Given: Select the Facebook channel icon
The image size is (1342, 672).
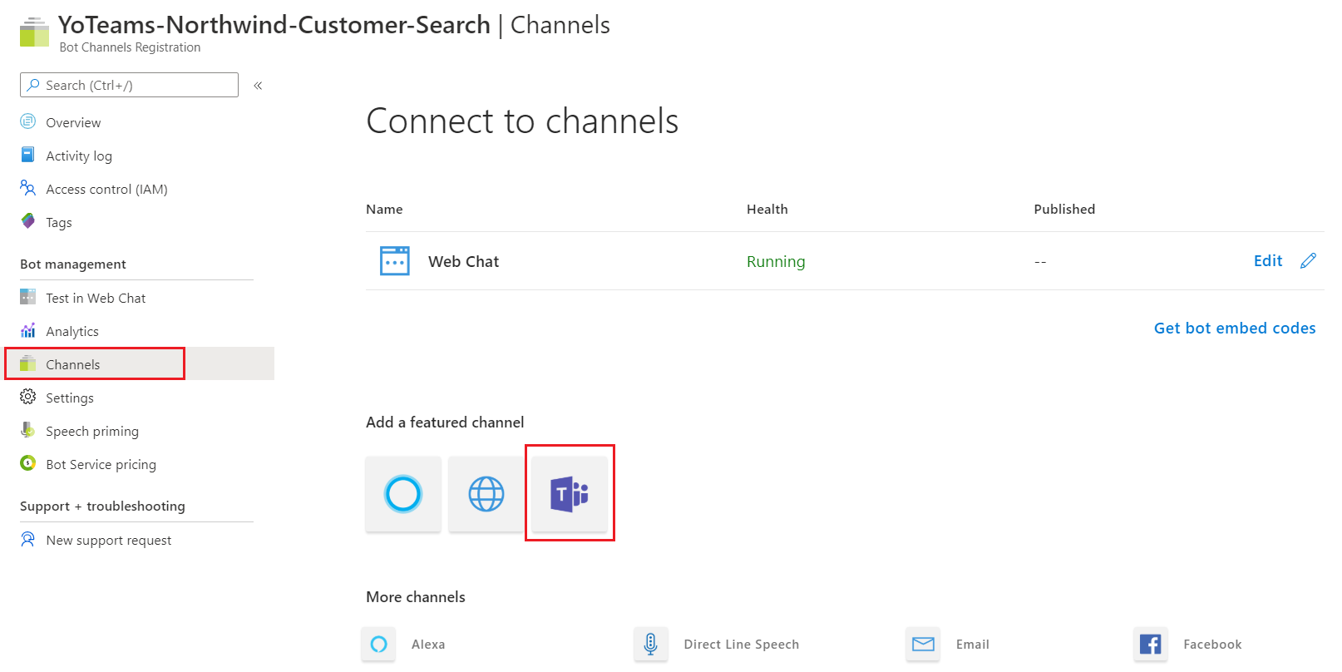Looking at the screenshot, I should point(1151,645).
